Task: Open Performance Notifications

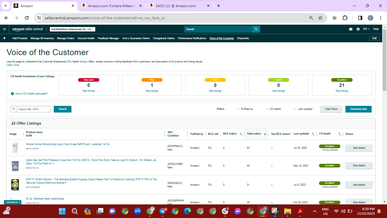Action: click(192, 38)
